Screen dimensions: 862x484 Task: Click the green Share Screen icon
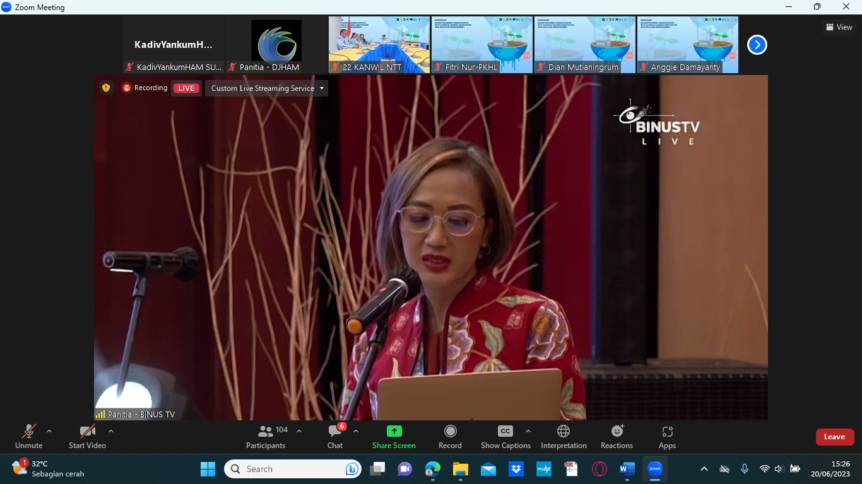394,432
